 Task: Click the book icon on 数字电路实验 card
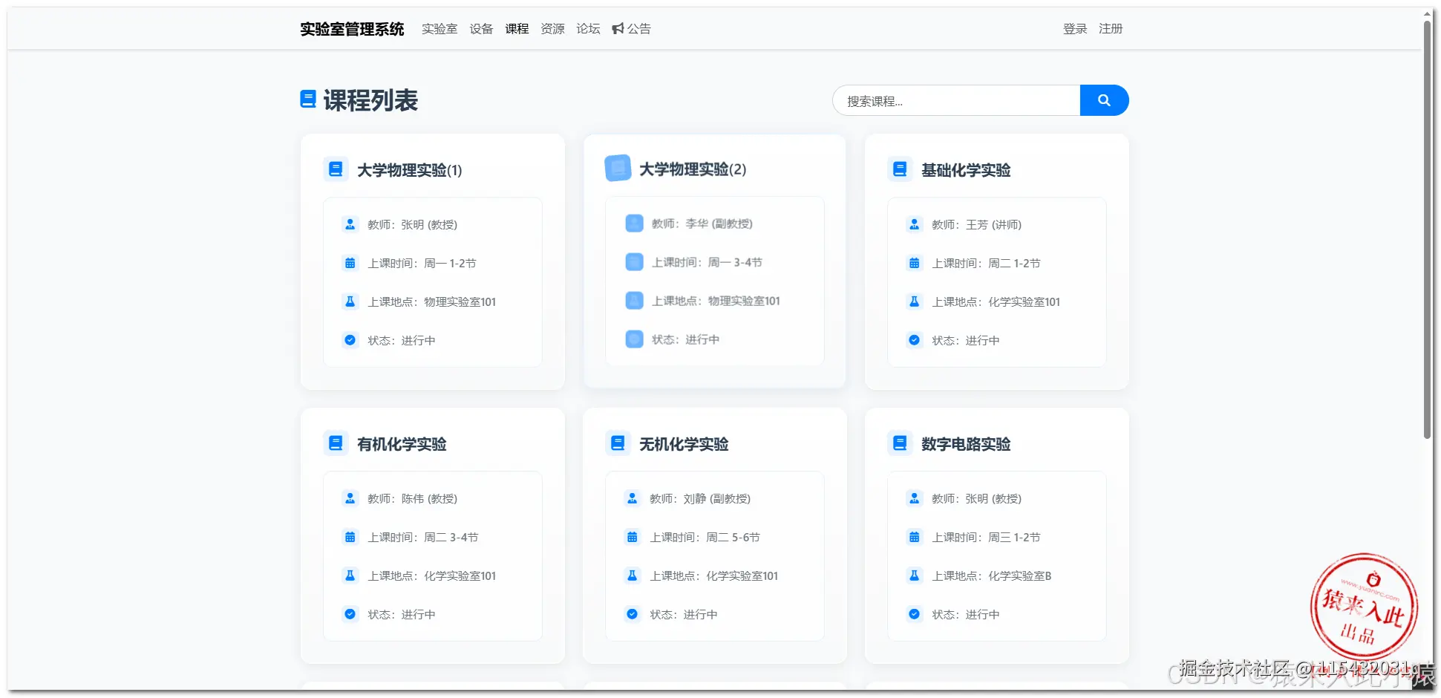900,443
